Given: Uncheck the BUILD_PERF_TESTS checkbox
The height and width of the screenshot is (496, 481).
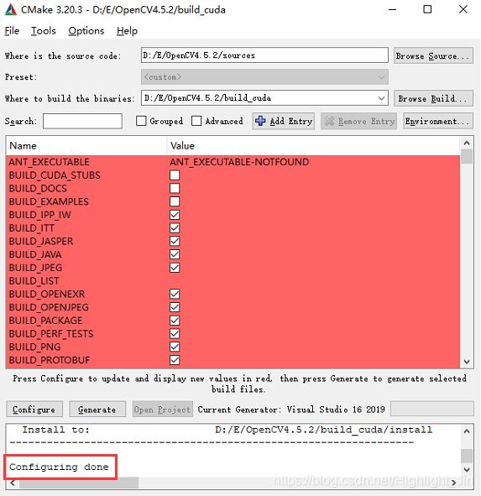Looking at the screenshot, I should pyautogui.click(x=175, y=333).
